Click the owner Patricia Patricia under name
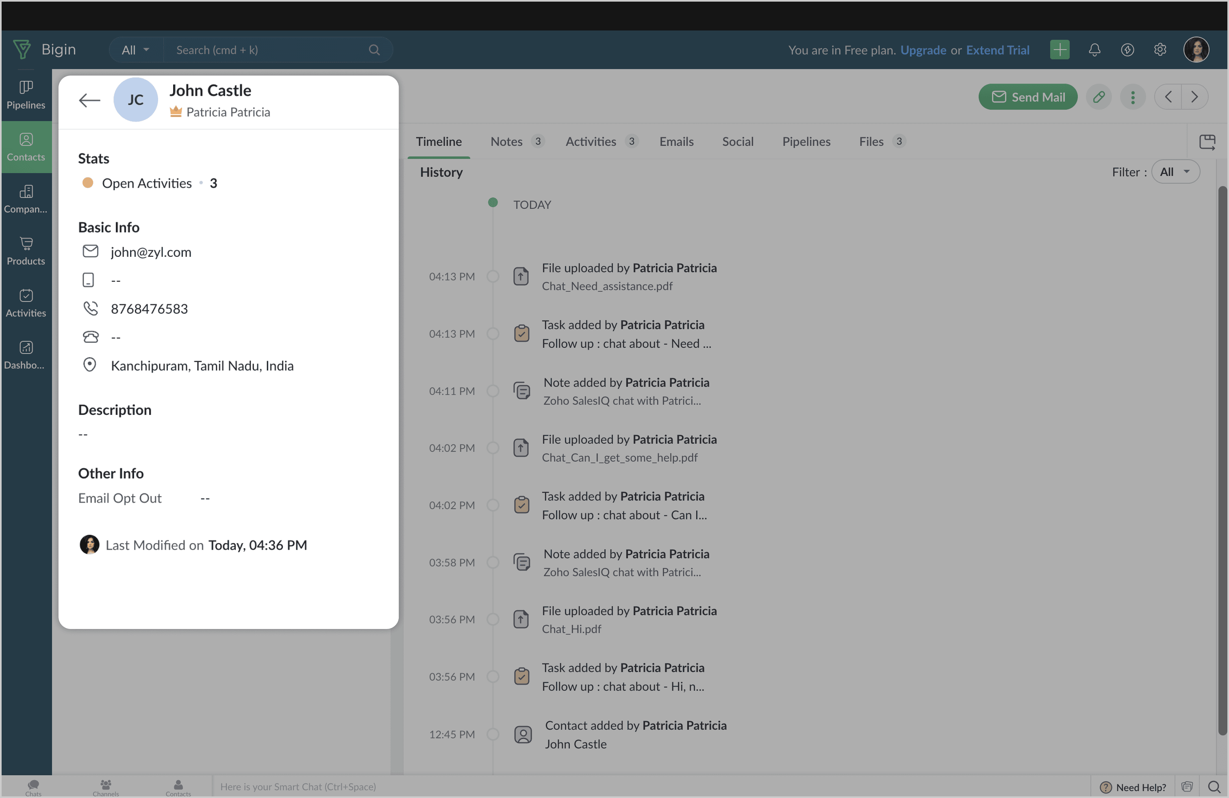 click(x=228, y=112)
